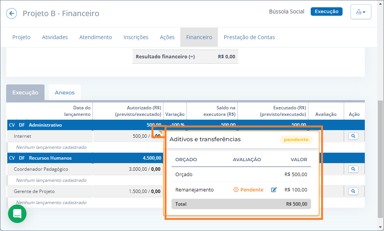Select the Financeiro tab
This screenshot has width=384, height=231.
click(199, 37)
